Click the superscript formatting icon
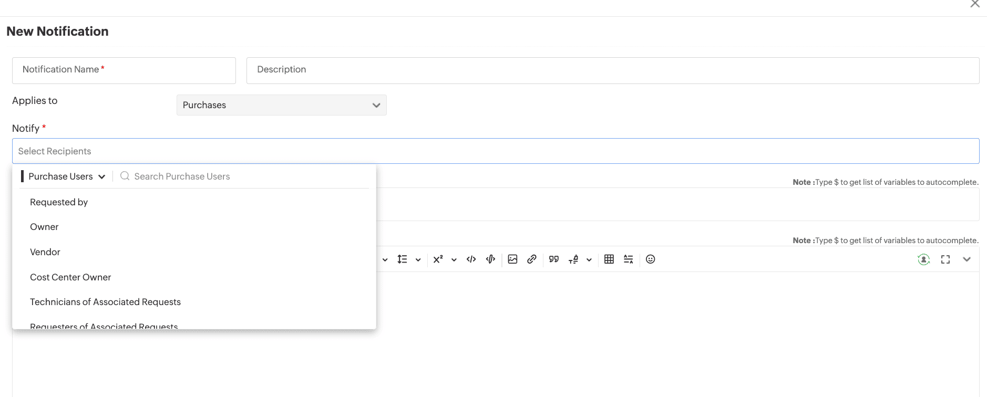Image resolution: width=987 pixels, height=397 pixels. [x=438, y=259]
